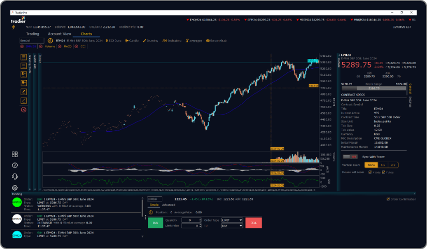Click the green EPM24 working order badge

point(17,202)
